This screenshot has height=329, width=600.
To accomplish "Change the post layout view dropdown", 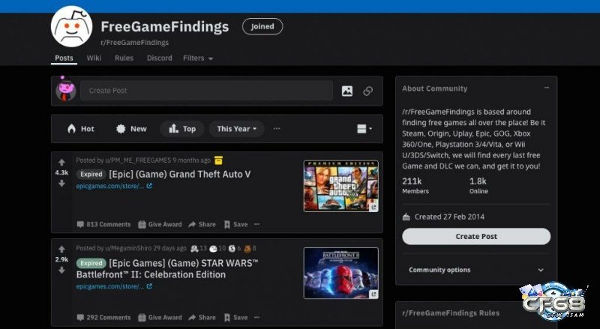I will (364, 129).
